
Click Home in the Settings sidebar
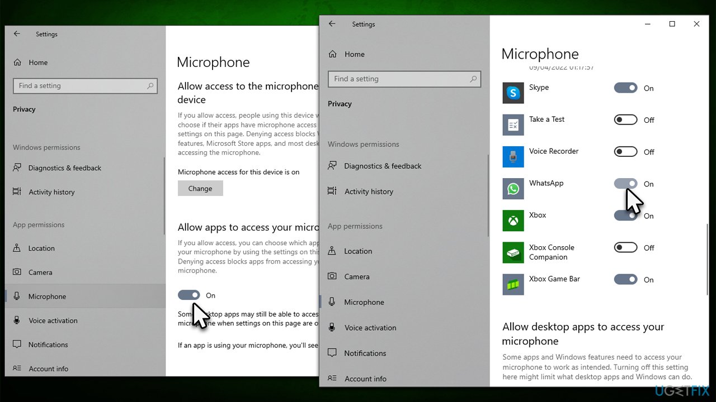point(354,54)
